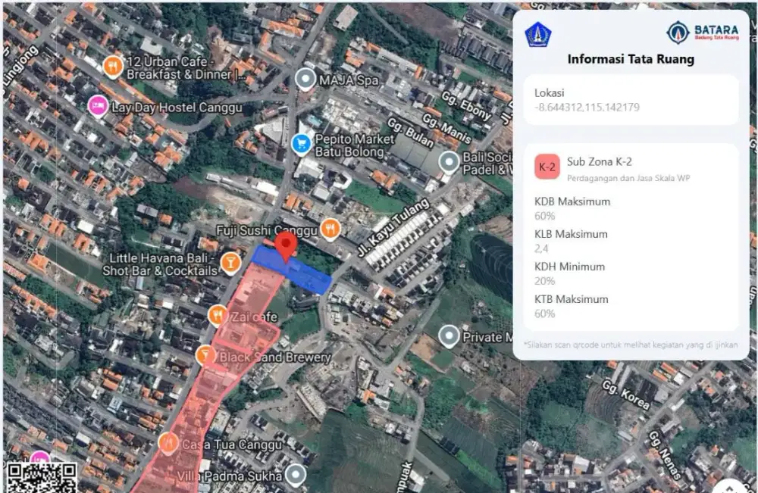
Task: Click the 'Gg. Manis' street label
Action: coord(446,129)
